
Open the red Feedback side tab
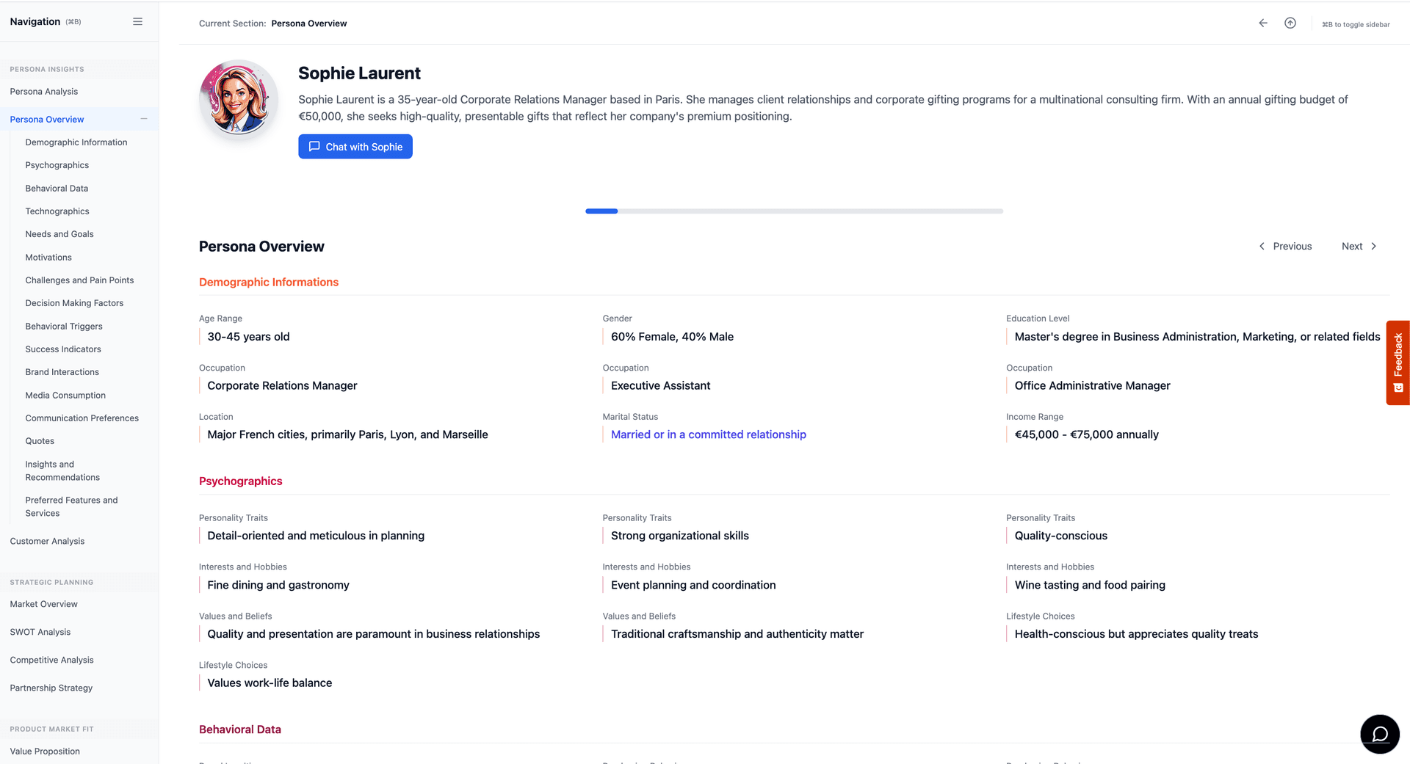[x=1398, y=363]
